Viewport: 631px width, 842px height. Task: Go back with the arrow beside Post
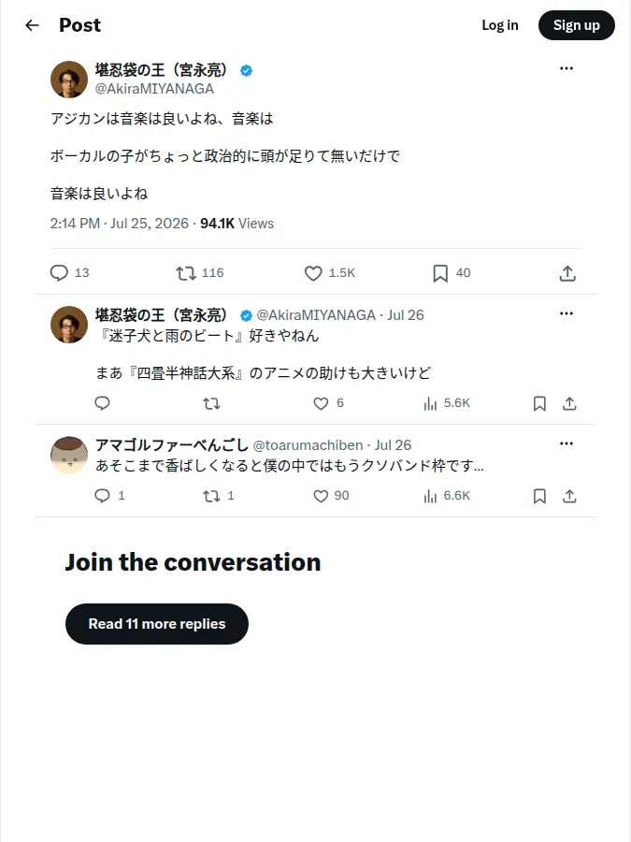coord(32,25)
